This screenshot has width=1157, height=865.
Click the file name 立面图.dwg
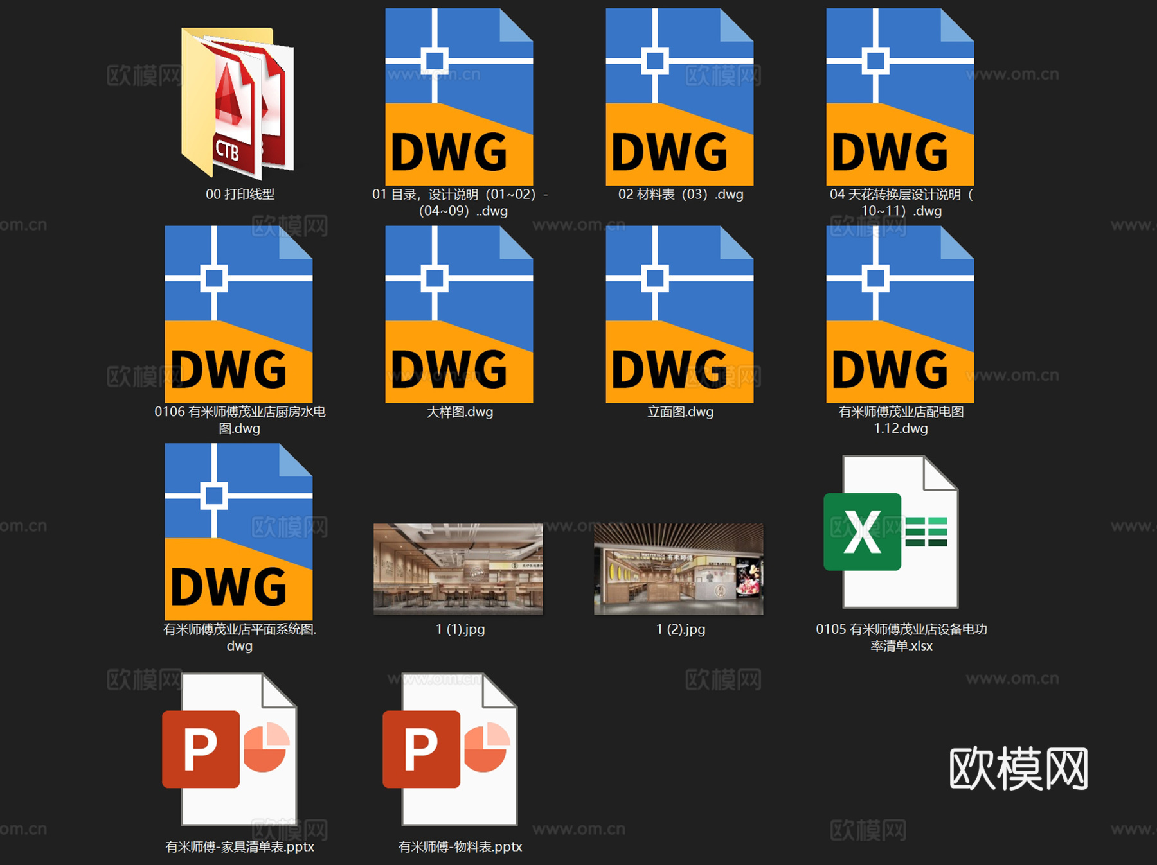[681, 412]
